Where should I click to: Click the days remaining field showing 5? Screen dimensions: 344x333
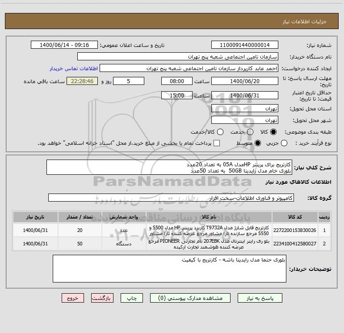129,81
